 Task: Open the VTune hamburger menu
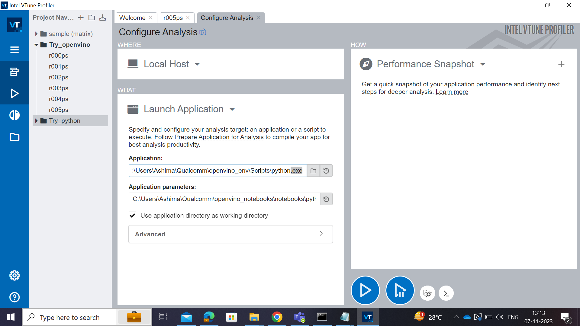pos(14,50)
